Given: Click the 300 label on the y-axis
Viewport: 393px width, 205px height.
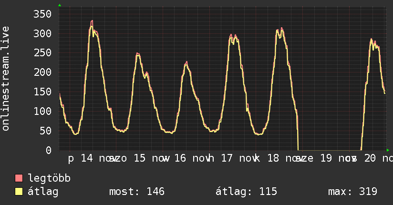Looking at the screenshot, I should (41, 33).
